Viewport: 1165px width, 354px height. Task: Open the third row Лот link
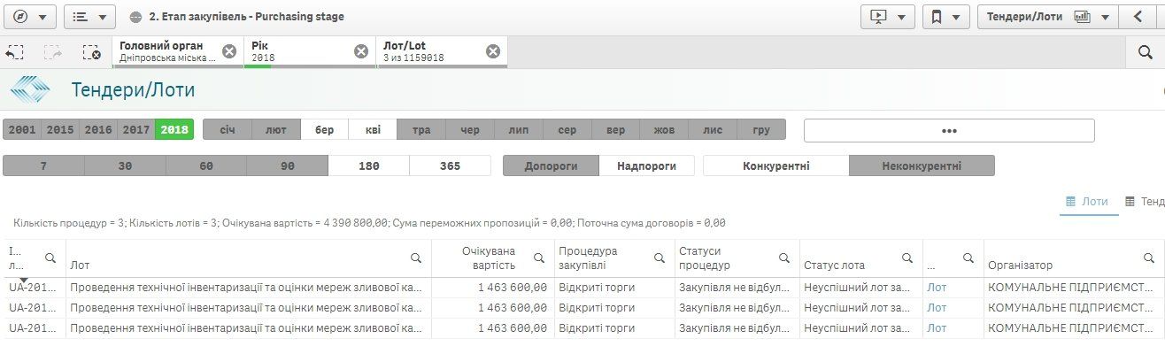pos(937,328)
